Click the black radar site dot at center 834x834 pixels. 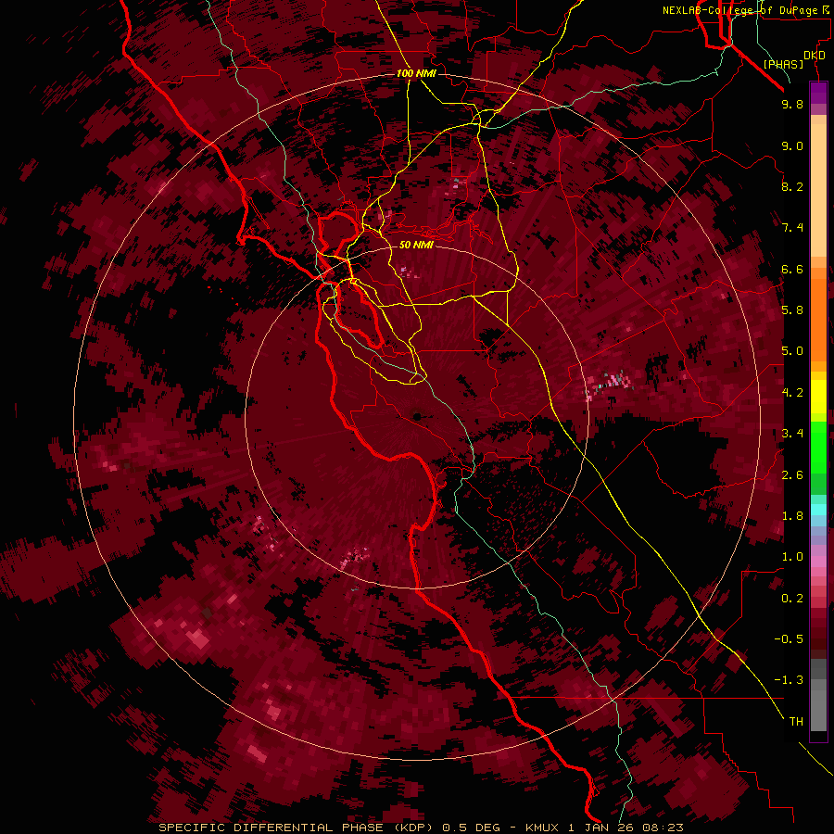[x=417, y=416]
